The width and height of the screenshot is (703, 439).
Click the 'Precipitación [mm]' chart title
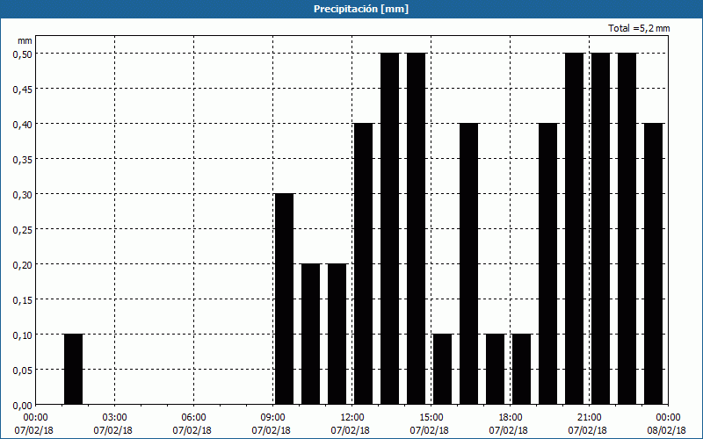pyautogui.click(x=361, y=9)
